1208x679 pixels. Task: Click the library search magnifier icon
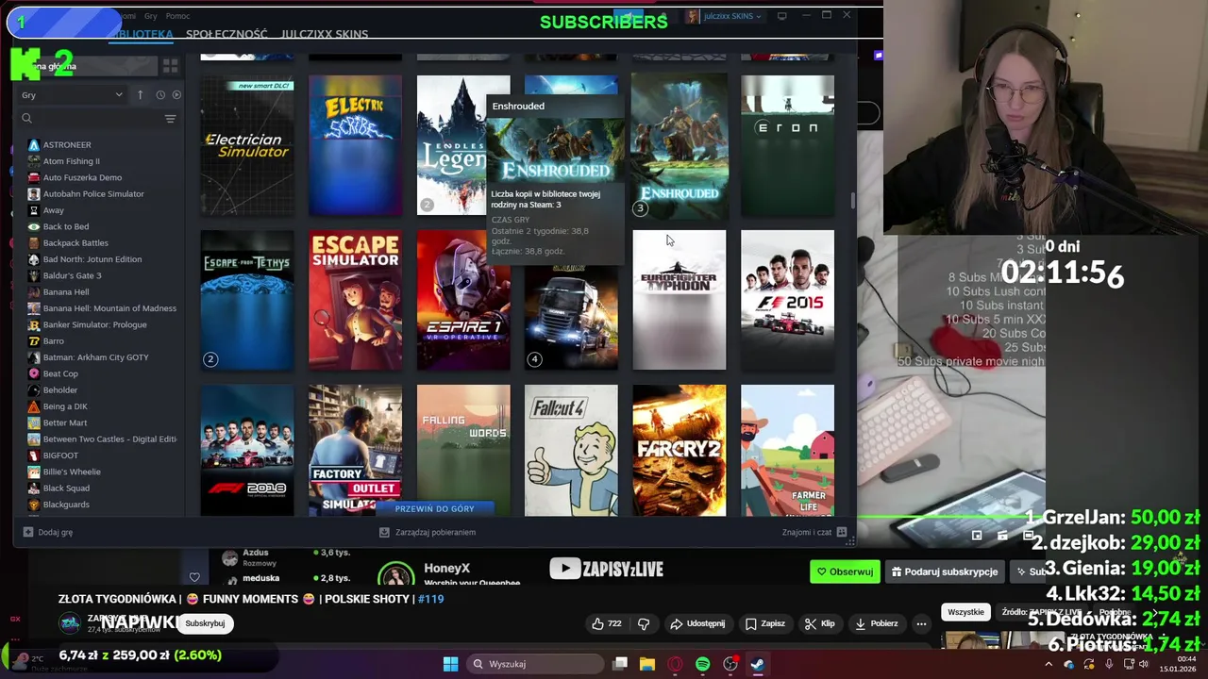coord(26,119)
